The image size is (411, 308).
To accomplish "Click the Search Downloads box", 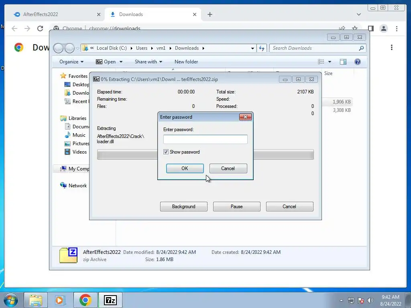I will point(315,48).
